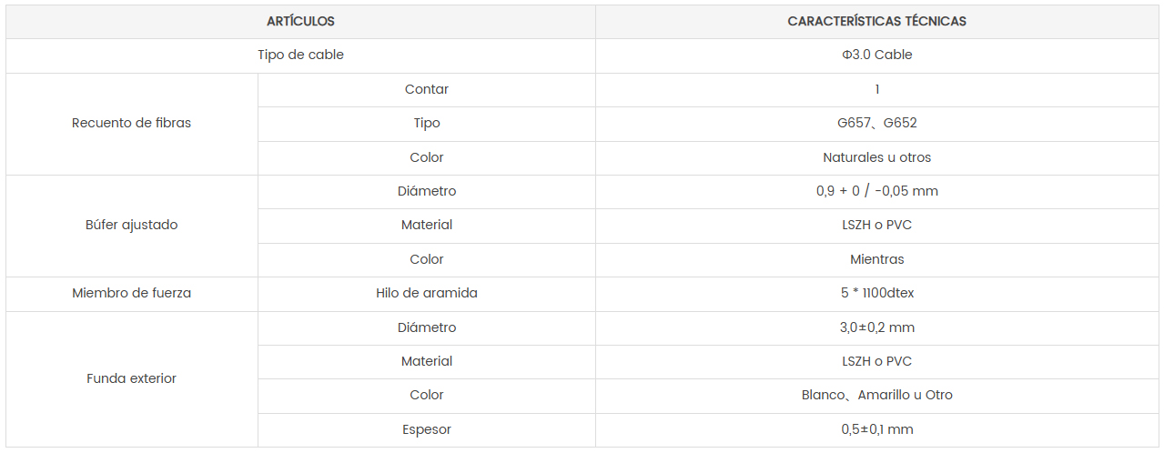Select the Hilo de aramida cell

[427, 293]
